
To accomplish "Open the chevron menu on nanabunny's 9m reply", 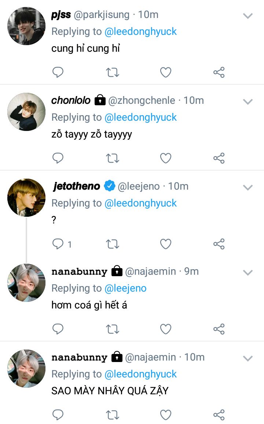I will [248, 273].
